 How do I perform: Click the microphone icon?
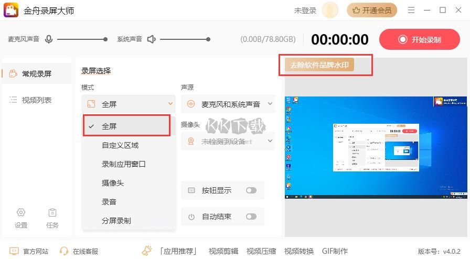pyautogui.click(x=49, y=39)
